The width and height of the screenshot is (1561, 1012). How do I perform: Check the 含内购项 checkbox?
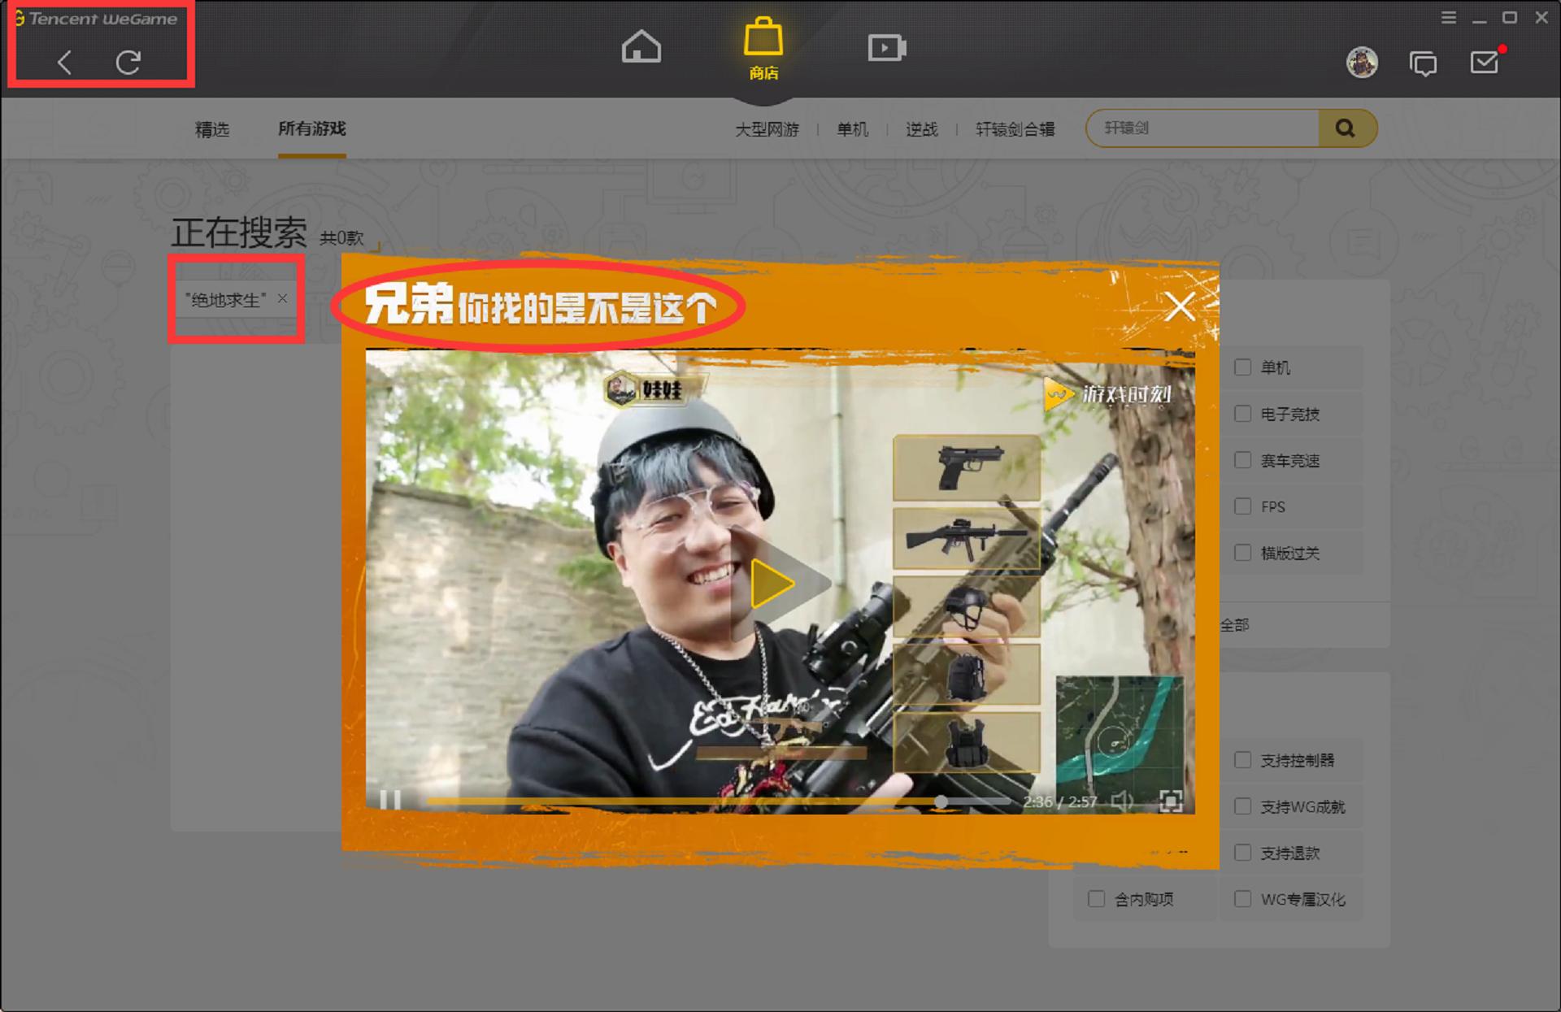coord(1096,899)
